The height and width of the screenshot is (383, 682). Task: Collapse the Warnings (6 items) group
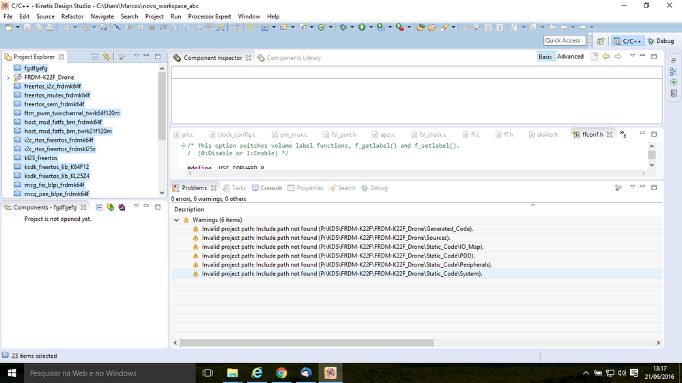click(177, 220)
